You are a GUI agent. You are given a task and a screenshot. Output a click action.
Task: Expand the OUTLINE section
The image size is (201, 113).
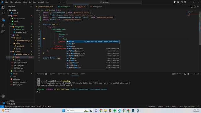(11, 101)
